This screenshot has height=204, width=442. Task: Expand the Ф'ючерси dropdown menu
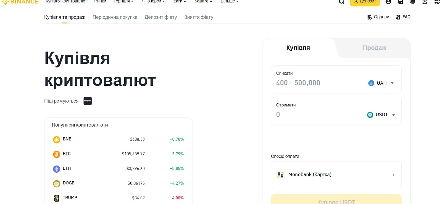153,1
